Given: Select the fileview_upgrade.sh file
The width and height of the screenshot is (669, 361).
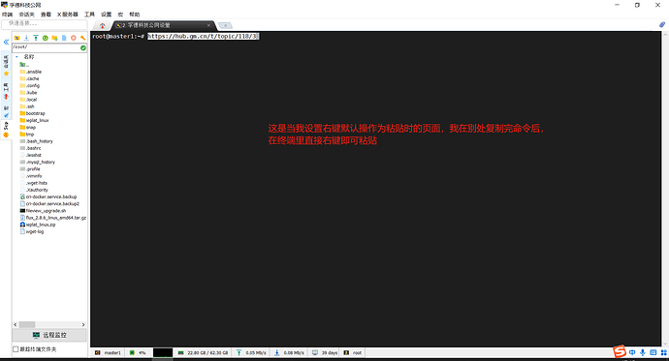Looking at the screenshot, I should click(x=43, y=211).
